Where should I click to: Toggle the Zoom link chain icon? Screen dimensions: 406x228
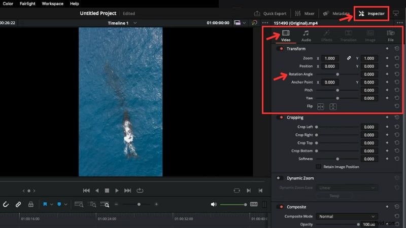pyautogui.click(x=349, y=58)
